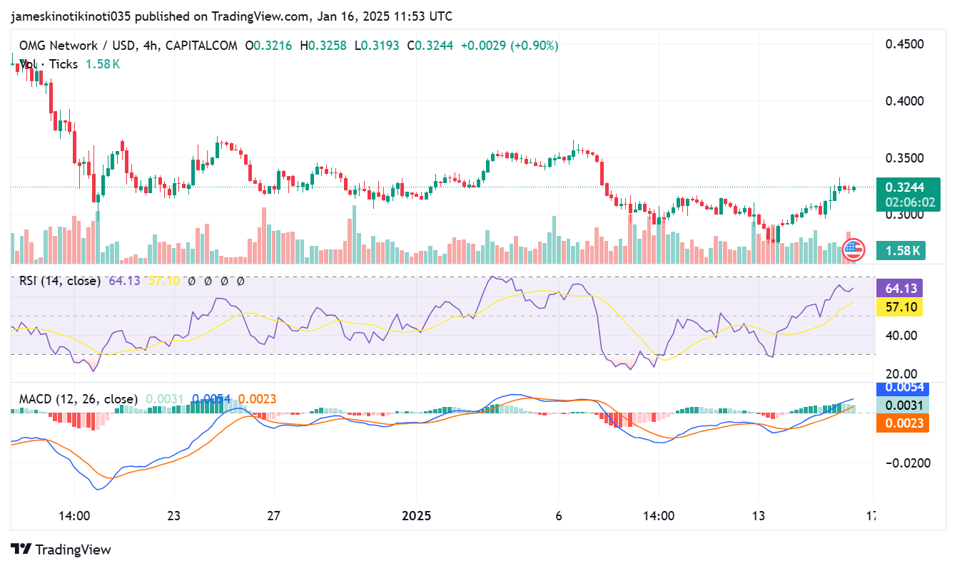Click the 2025 label on time axis
957x568 pixels.
coord(417,516)
